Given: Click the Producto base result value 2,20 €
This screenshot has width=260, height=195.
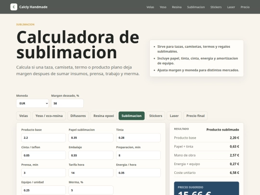Looking at the screenshot, I should tap(234, 138).
